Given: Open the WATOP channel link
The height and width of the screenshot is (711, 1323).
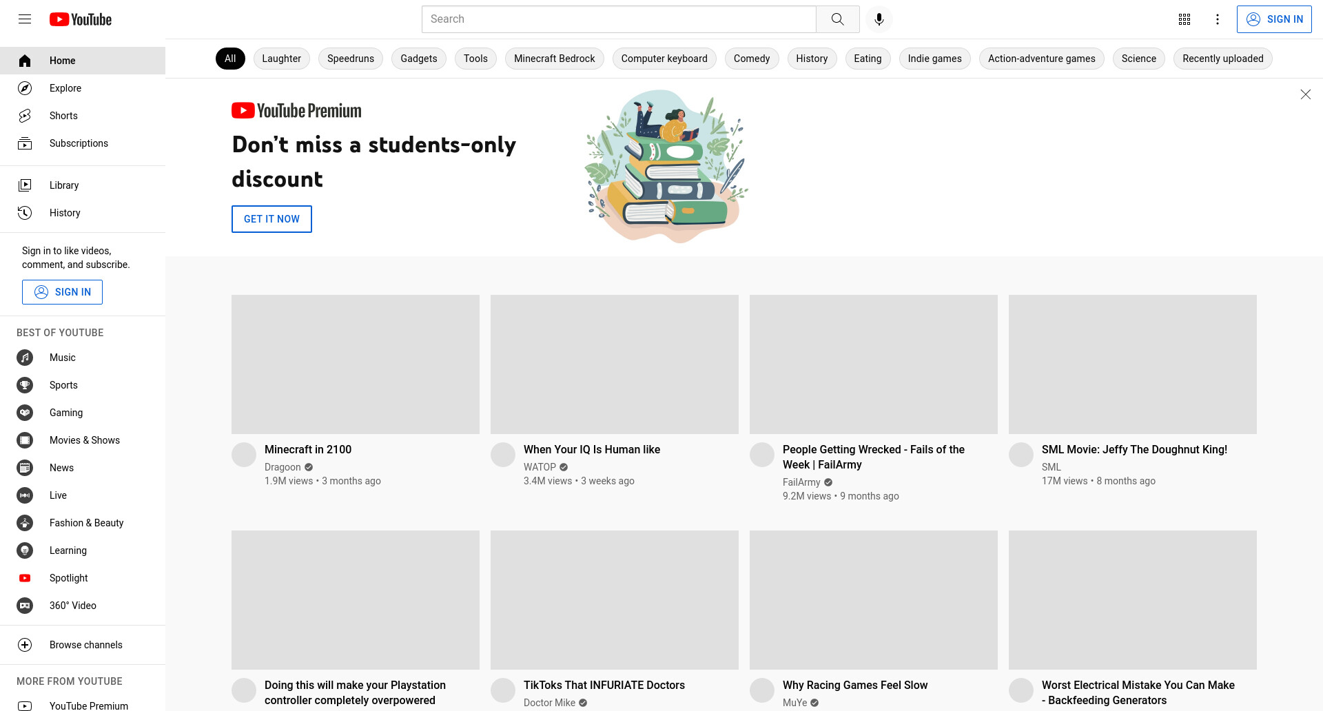Looking at the screenshot, I should click(x=540, y=467).
